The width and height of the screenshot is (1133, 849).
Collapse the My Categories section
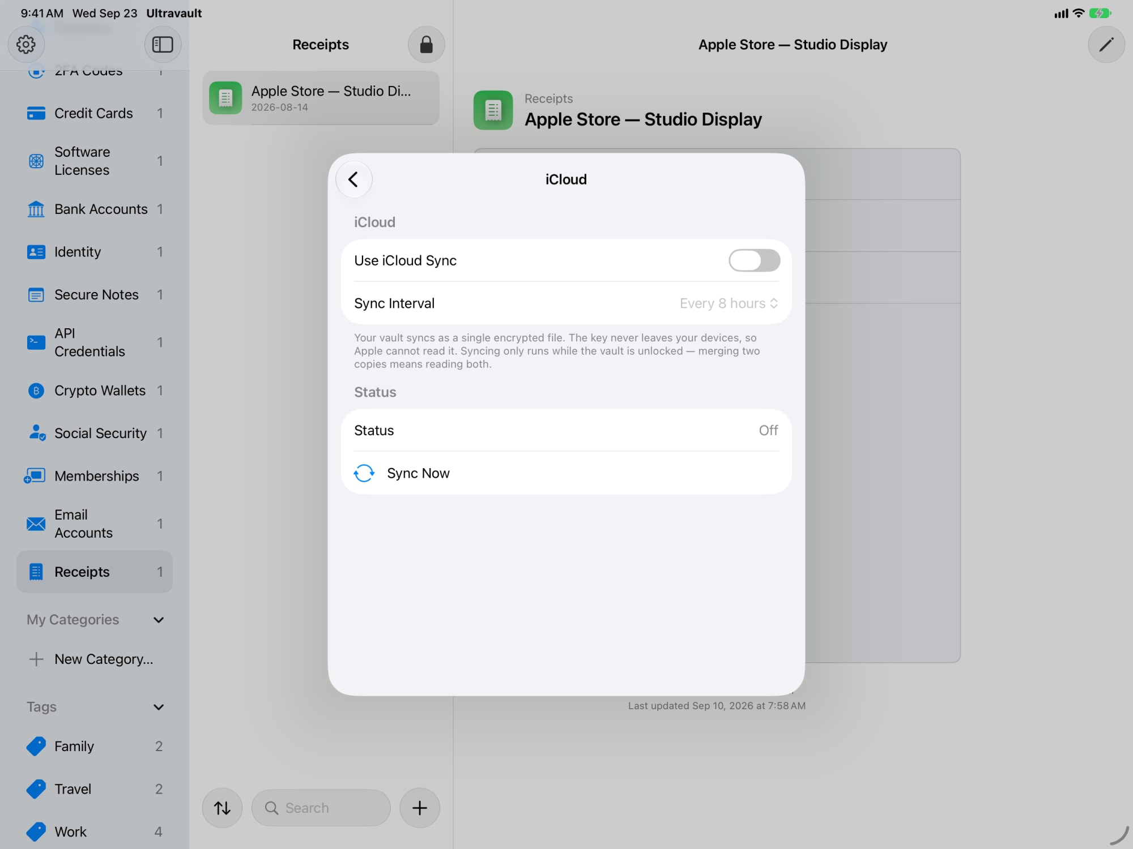(159, 620)
